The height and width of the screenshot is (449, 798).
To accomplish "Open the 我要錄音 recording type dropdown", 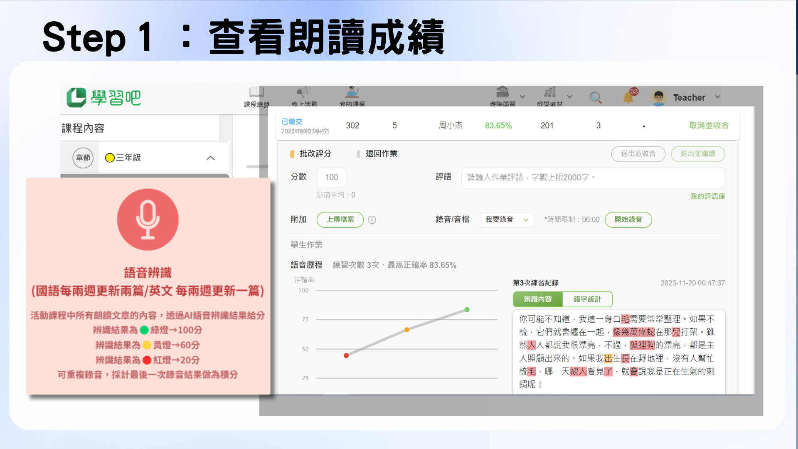I will pyautogui.click(x=507, y=220).
